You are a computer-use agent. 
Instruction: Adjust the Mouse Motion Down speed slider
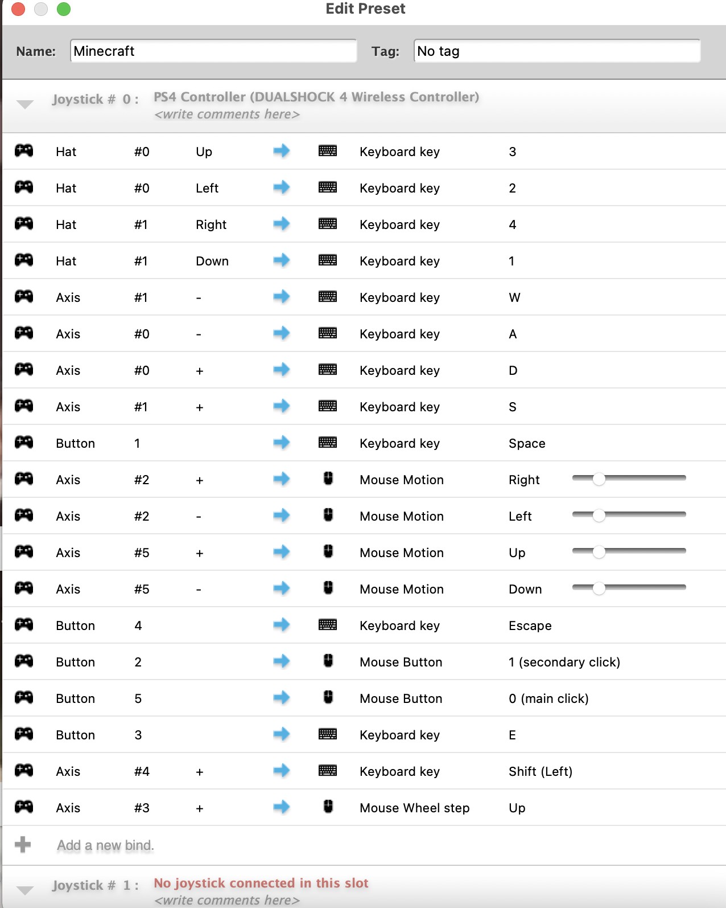pos(599,588)
